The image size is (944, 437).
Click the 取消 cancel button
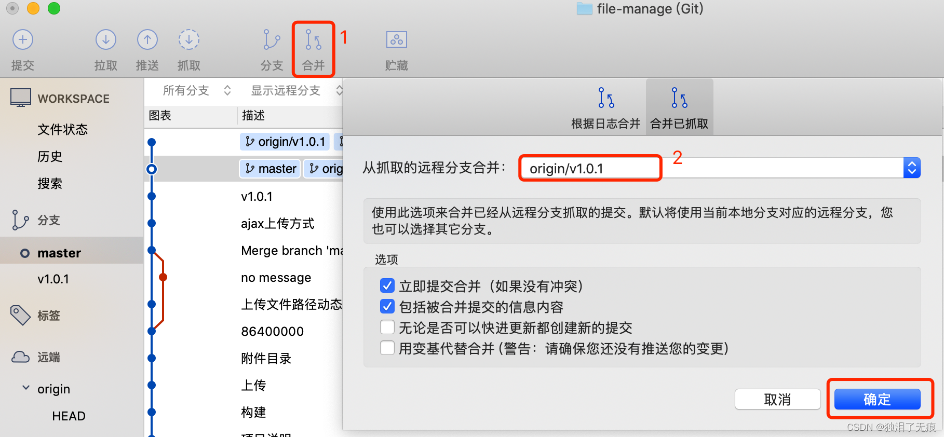click(x=777, y=399)
